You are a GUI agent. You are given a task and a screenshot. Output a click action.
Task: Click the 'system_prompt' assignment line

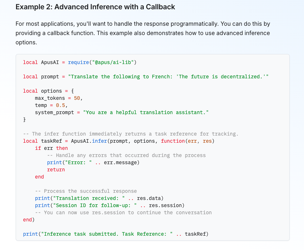(122, 113)
